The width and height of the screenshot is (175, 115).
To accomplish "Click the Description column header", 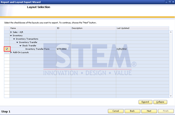I will coord(94,28).
